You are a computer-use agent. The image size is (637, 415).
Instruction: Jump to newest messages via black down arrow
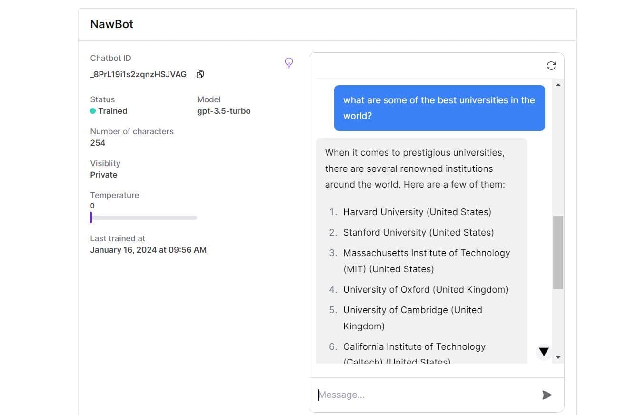click(x=543, y=352)
